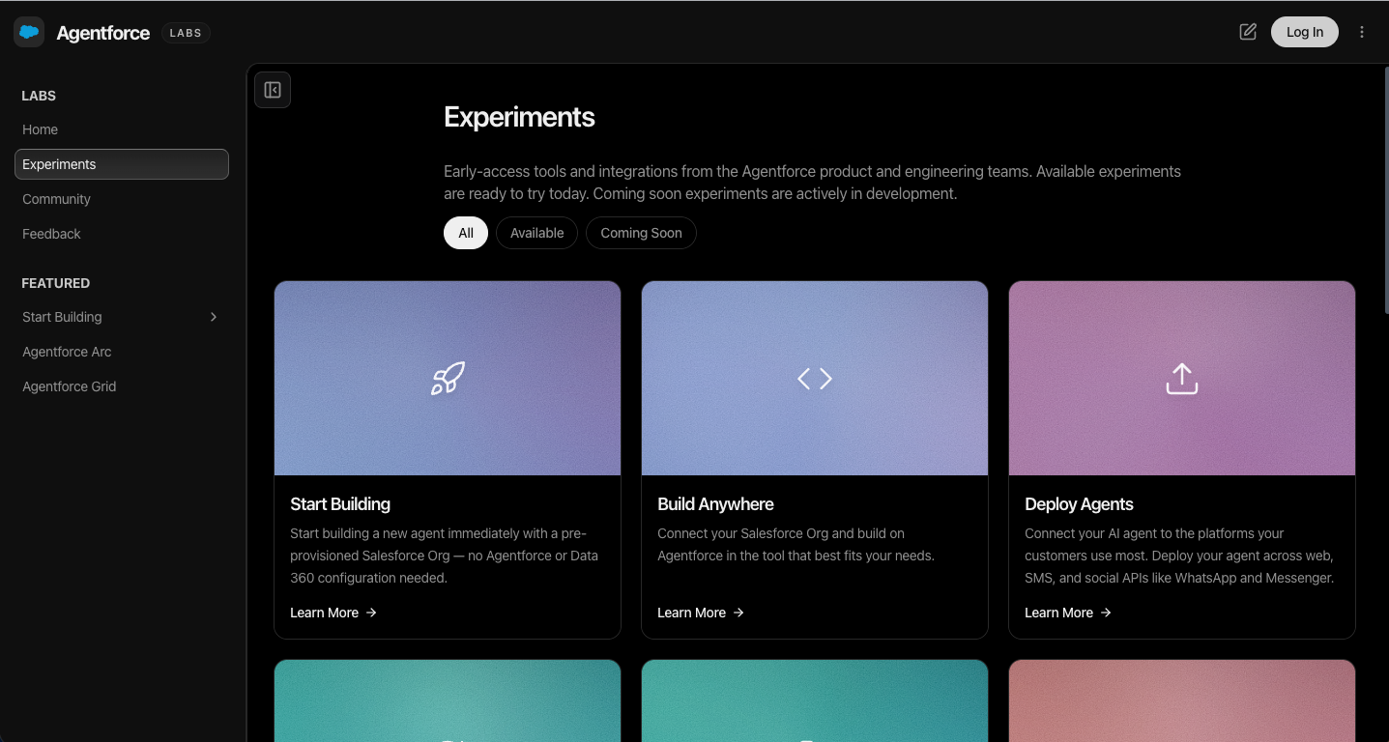Click the arrow next to Deploy Agents Learn More
Image resolution: width=1389 pixels, height=742 pixels.
pyautogui.click(x=1106, y=613)
